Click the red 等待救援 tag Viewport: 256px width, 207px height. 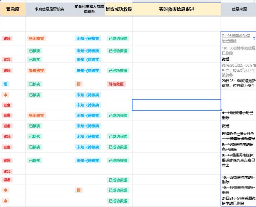(116, 84)
